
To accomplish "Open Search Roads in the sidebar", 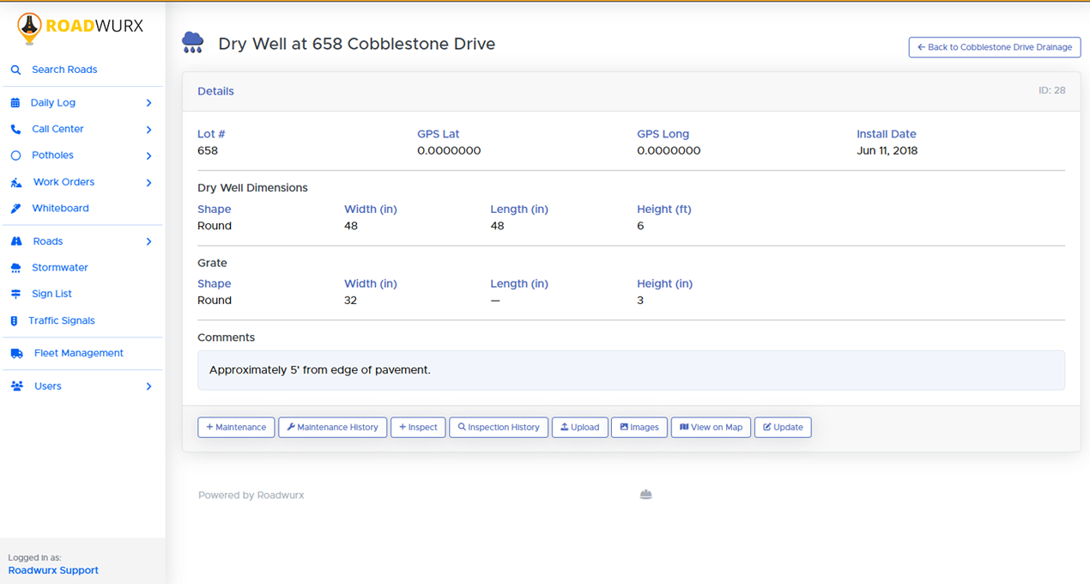I will (x=64, y=70).
